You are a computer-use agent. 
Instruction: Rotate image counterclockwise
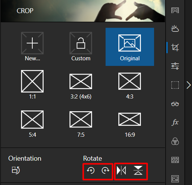click(x=91, y=170)
